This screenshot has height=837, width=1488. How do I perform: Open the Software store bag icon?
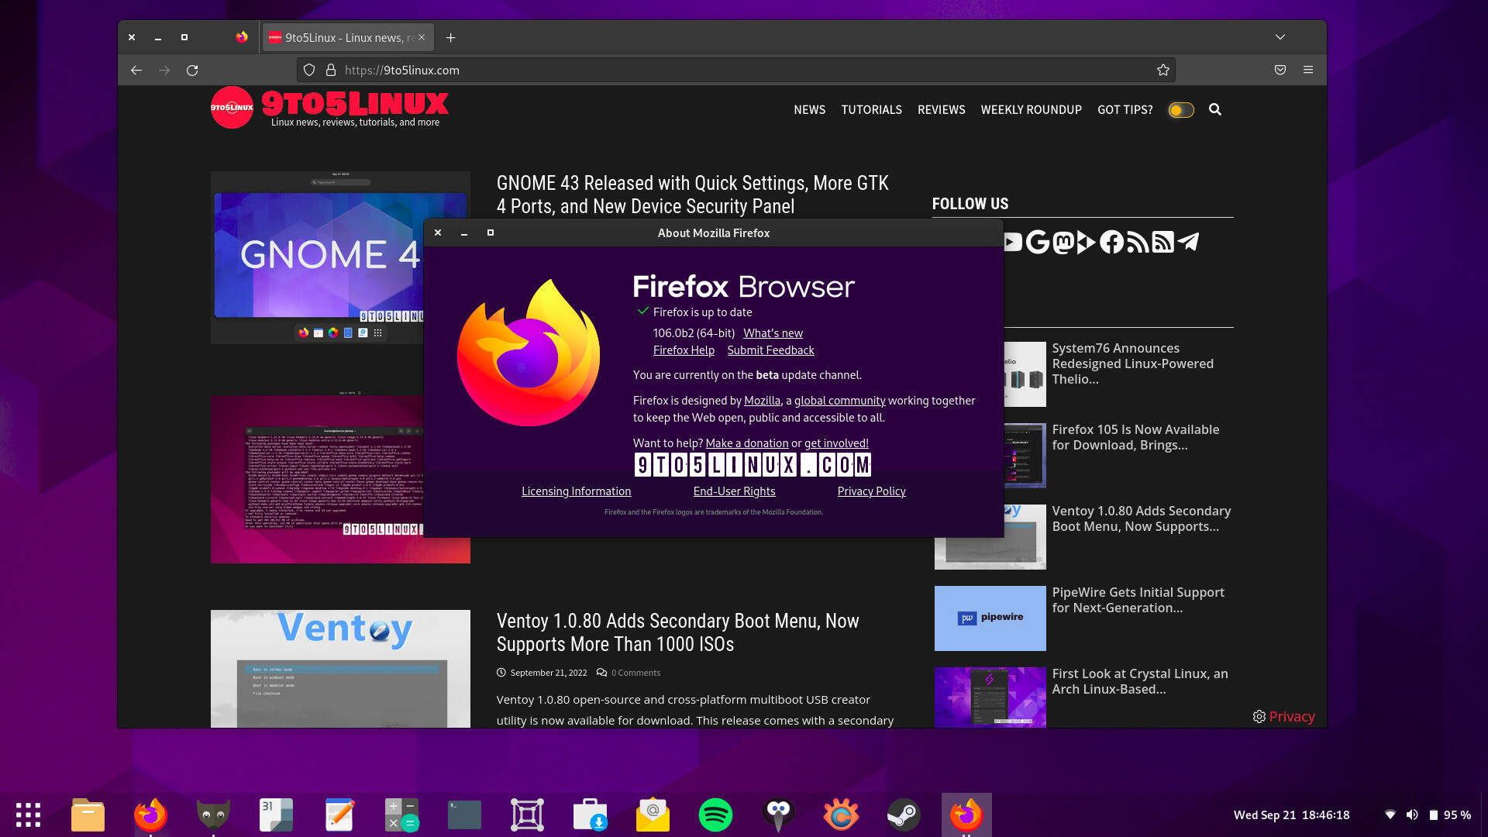tap(590, 815)
